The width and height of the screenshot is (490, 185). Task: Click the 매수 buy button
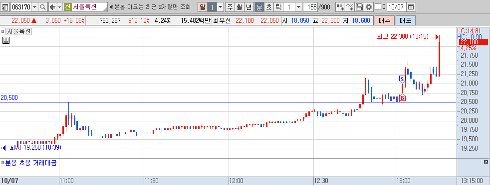(x=384, y=21)
